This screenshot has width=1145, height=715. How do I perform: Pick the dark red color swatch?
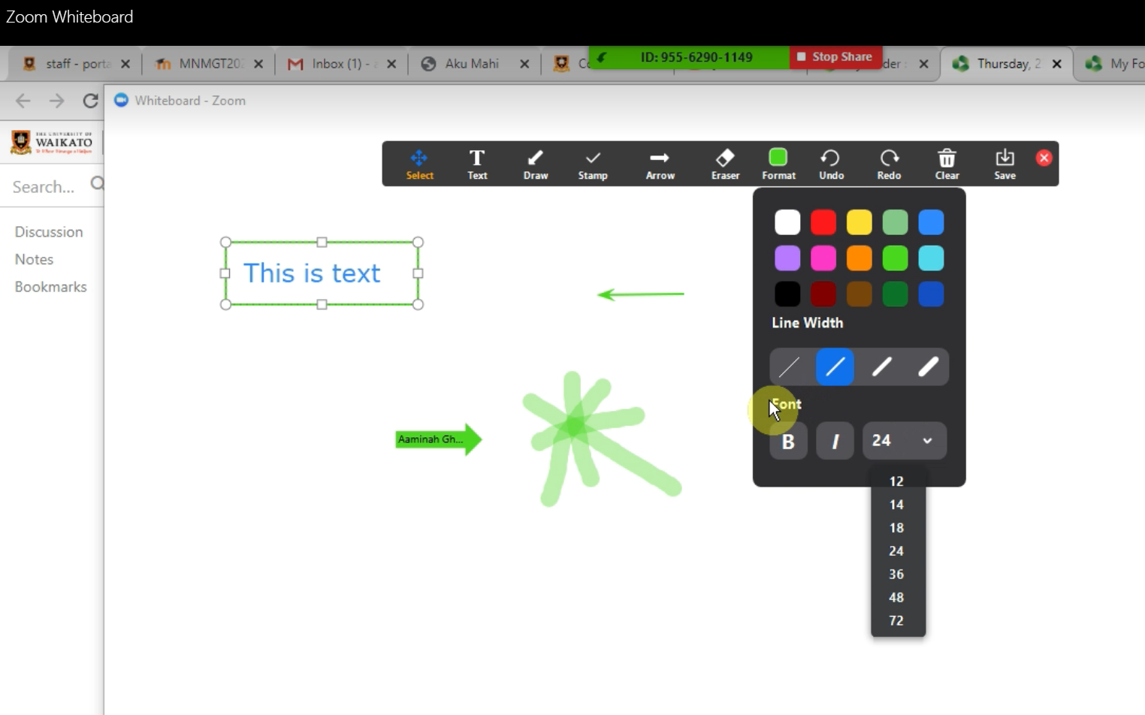tap(823, 294)
